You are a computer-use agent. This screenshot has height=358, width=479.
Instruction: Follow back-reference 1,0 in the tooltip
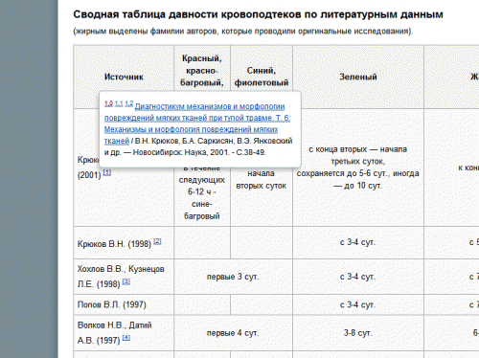pyautogui.click(x=108, y=103)
